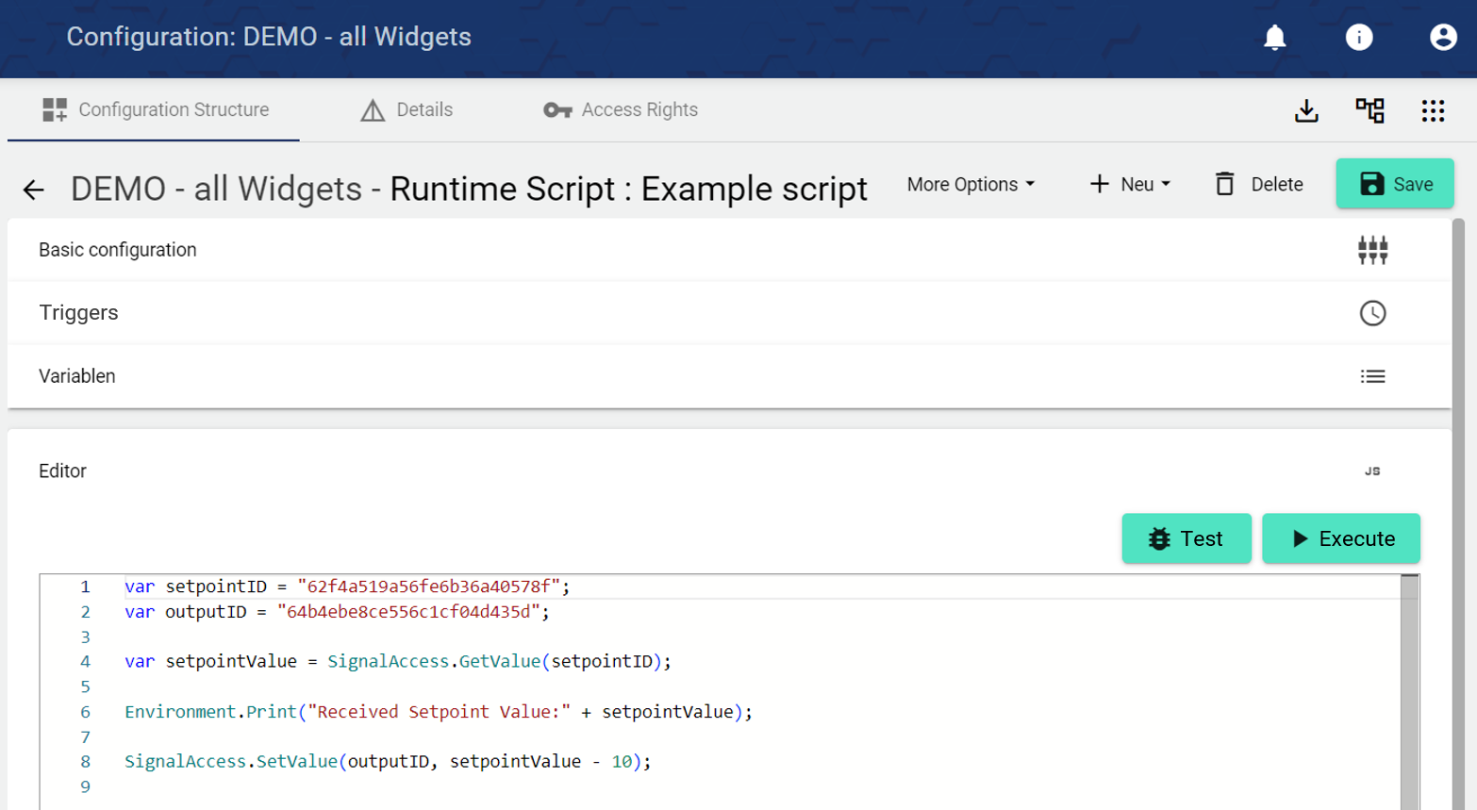Click the info circle icon
The width and height of the screenshot is (1477, 810).
[x=1358, y=37]
